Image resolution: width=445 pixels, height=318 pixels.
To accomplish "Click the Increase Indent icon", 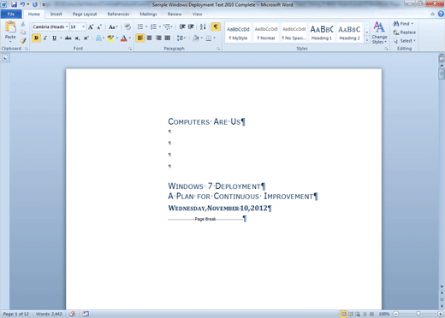I will [191, 26].
